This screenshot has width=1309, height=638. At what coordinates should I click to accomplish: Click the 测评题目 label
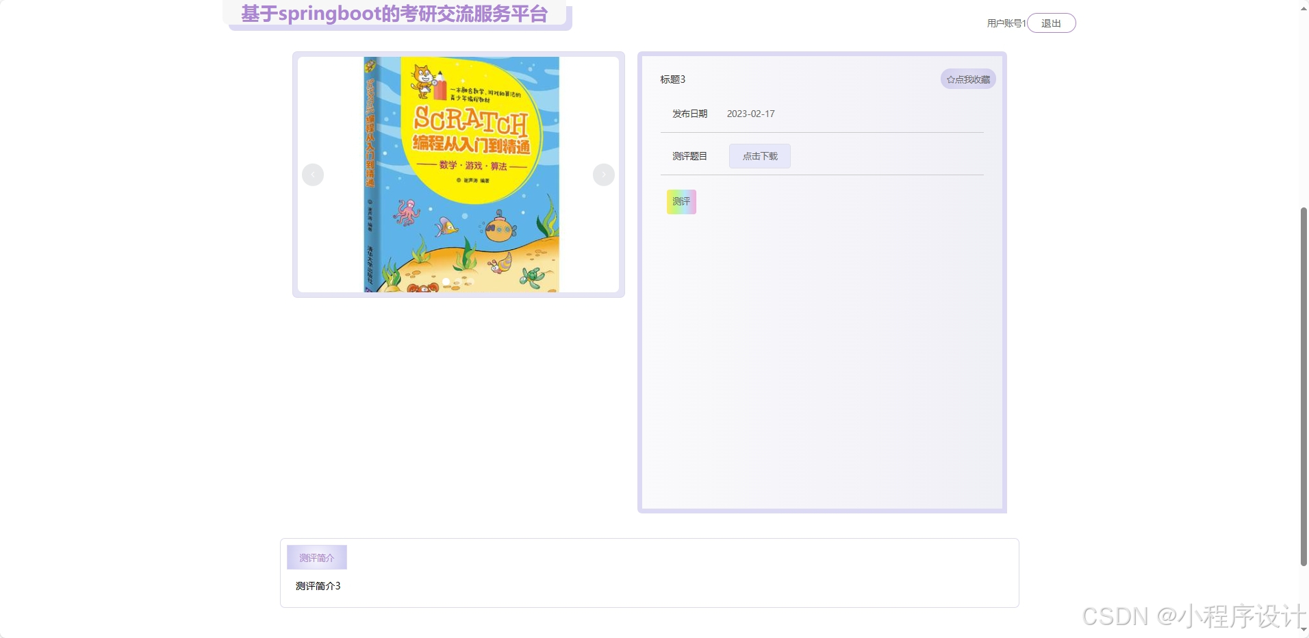click(x=689, y=156)
